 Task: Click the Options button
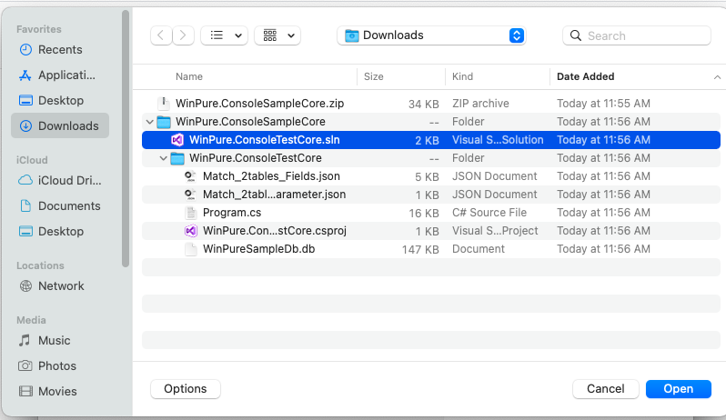(x=186, y=389)
